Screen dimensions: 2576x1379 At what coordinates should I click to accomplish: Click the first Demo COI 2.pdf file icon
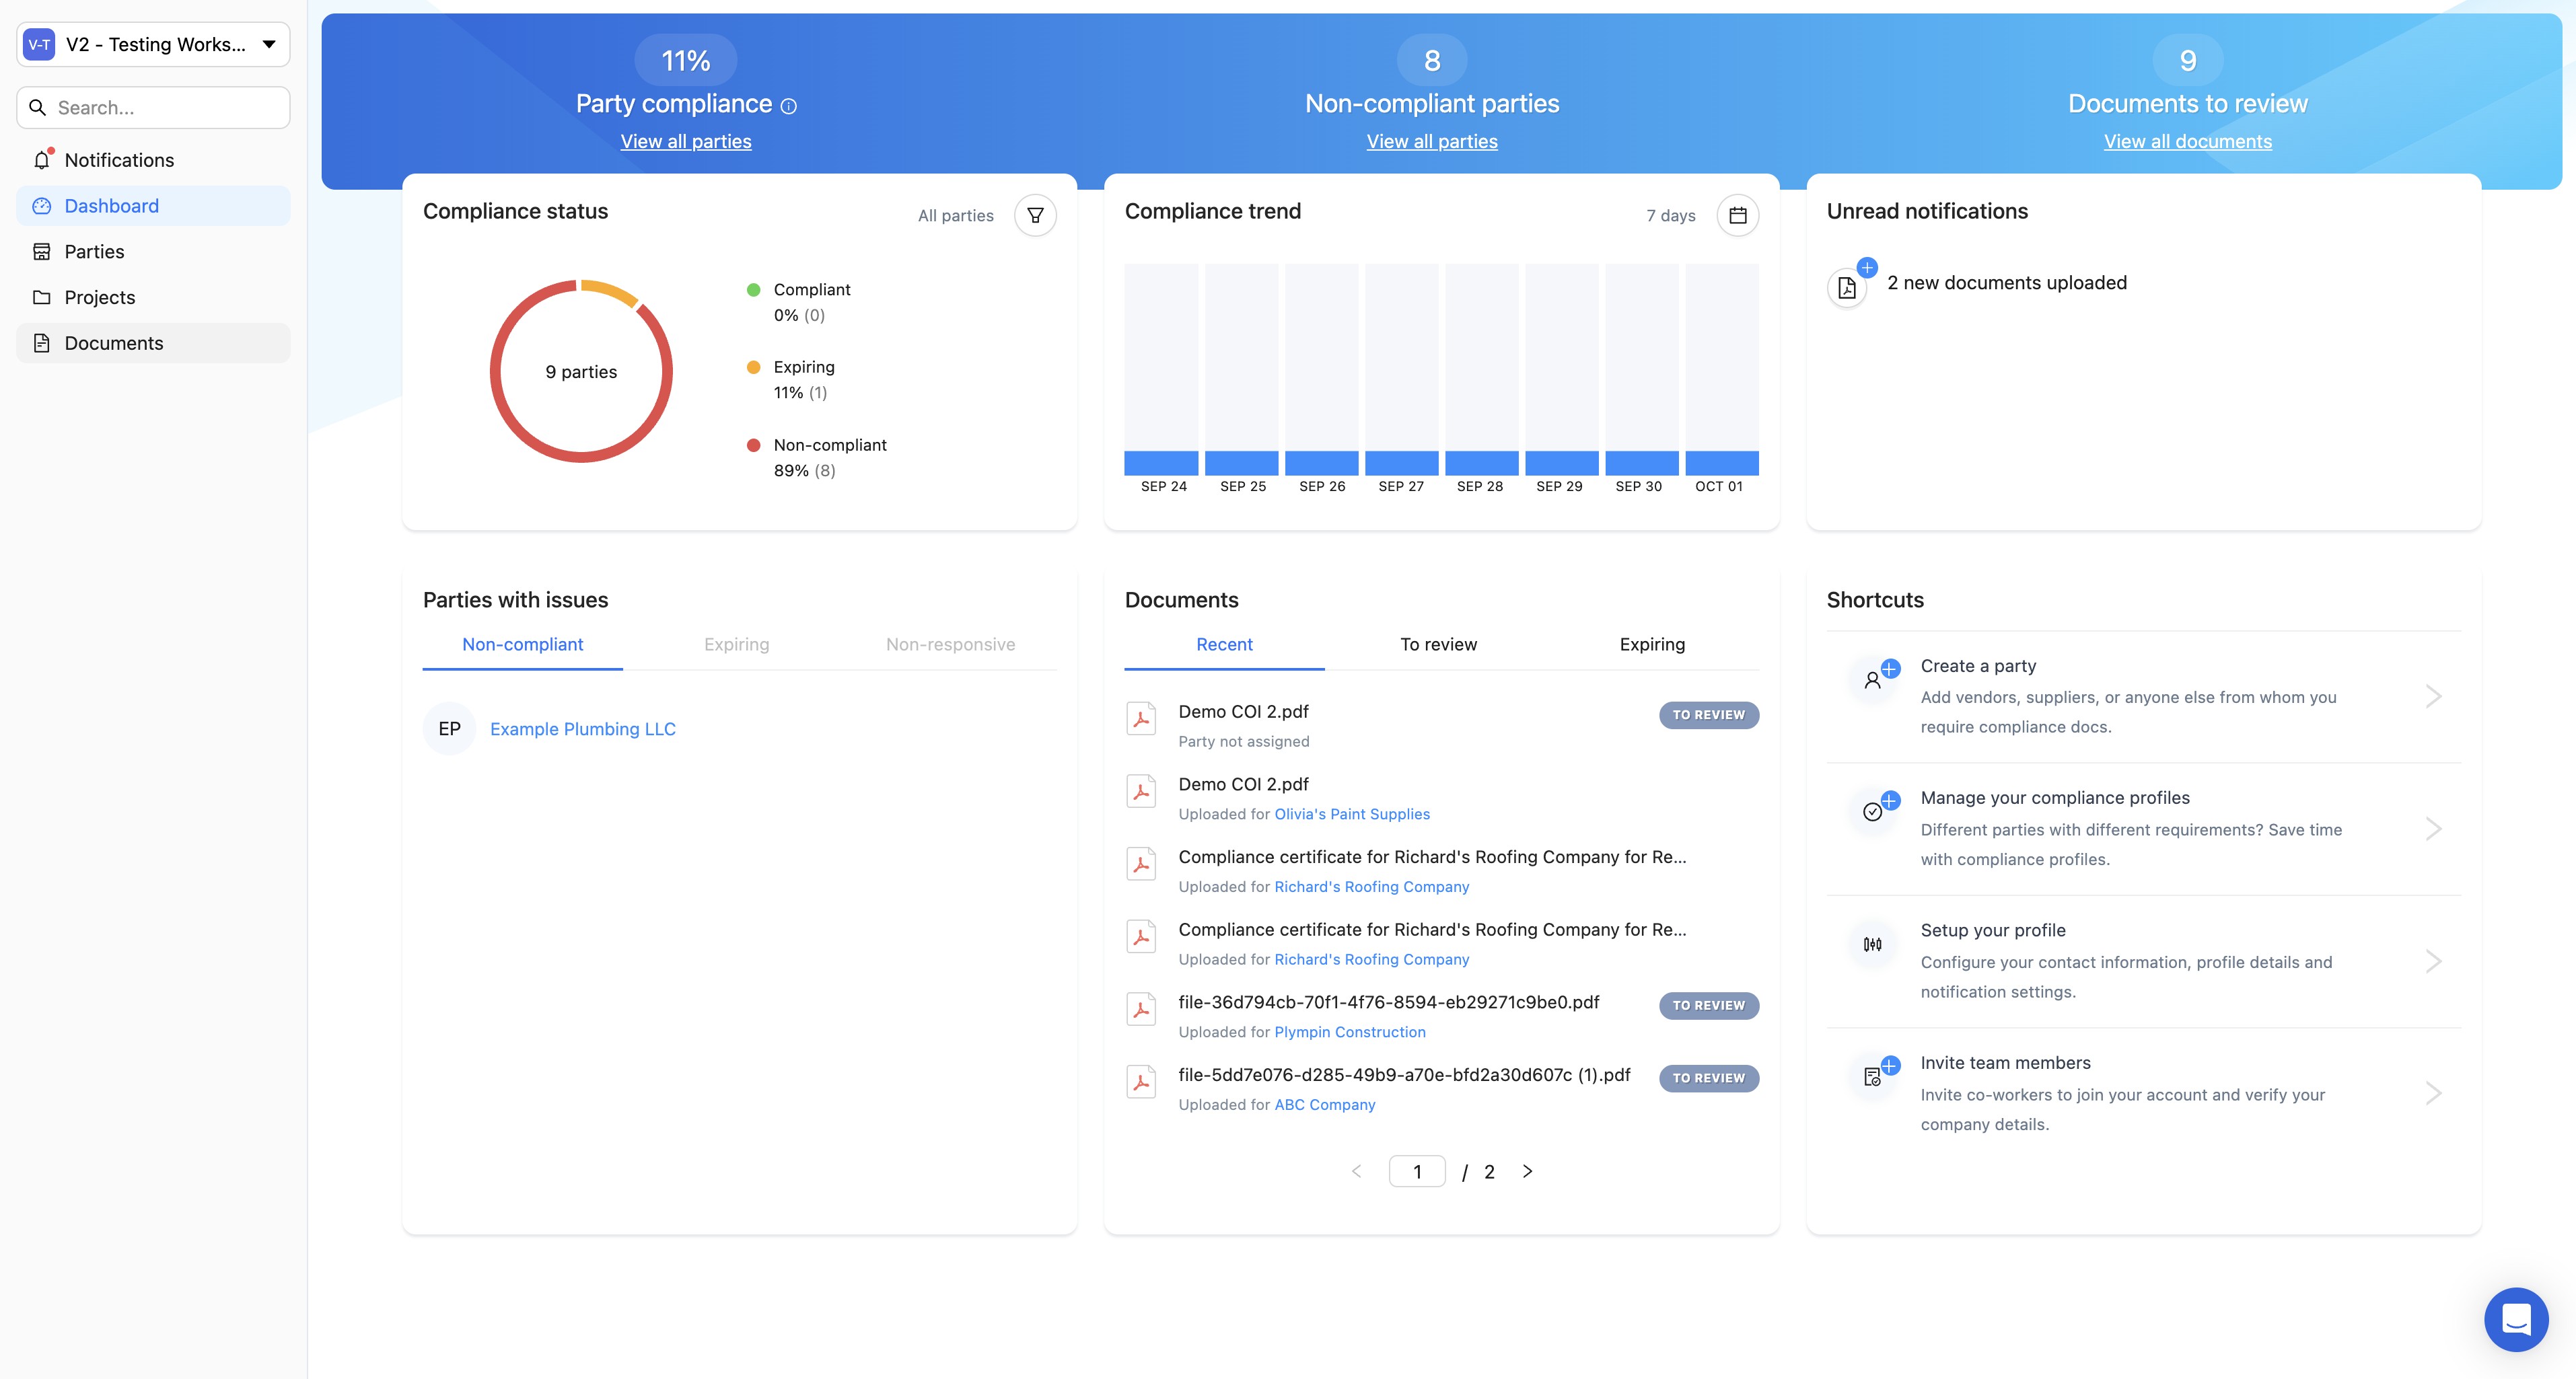tap(1141, 718)
